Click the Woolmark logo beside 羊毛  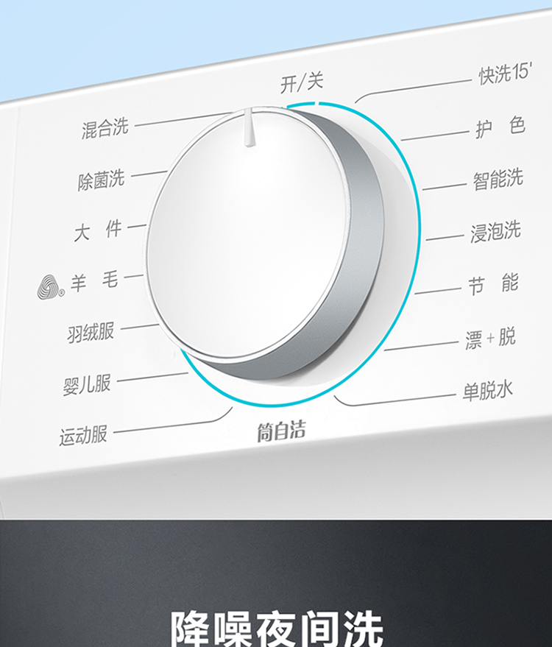point(50,287)
